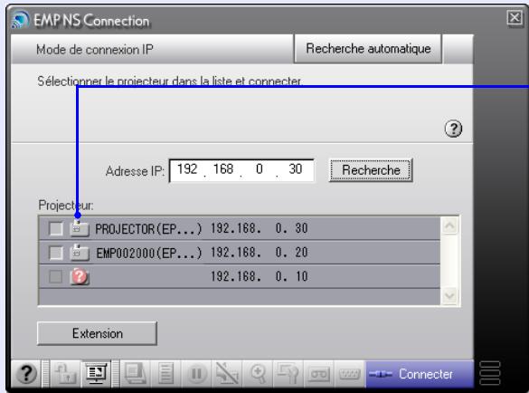Tick the checkbox for EMP002000 at 192.168.0.20
529x393 pixels.
coord(56,253)
